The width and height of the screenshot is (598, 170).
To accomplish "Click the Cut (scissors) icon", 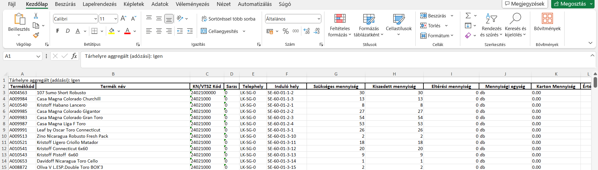I will [36, 16].
